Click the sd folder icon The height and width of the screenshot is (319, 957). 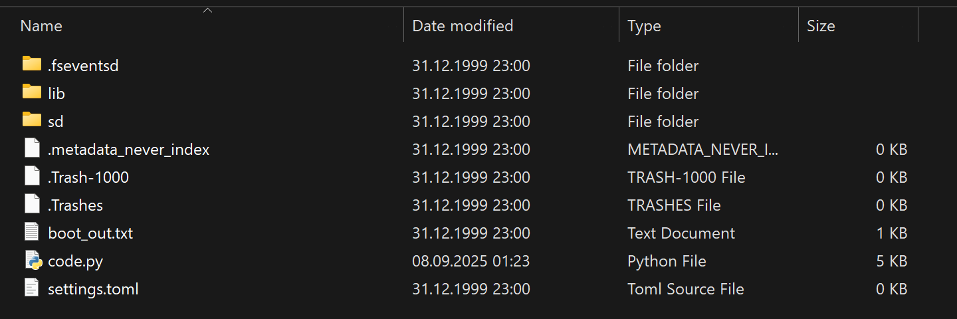tap(32, 120)
